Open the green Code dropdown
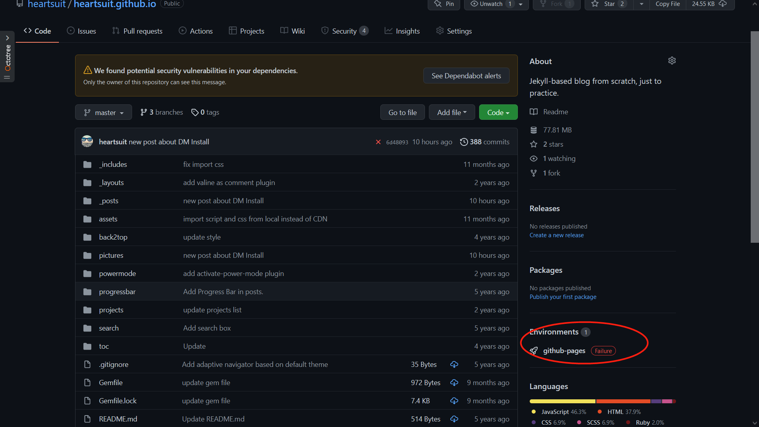The width and height of the screenshot is (759, 427). click(x=498, y=112)
